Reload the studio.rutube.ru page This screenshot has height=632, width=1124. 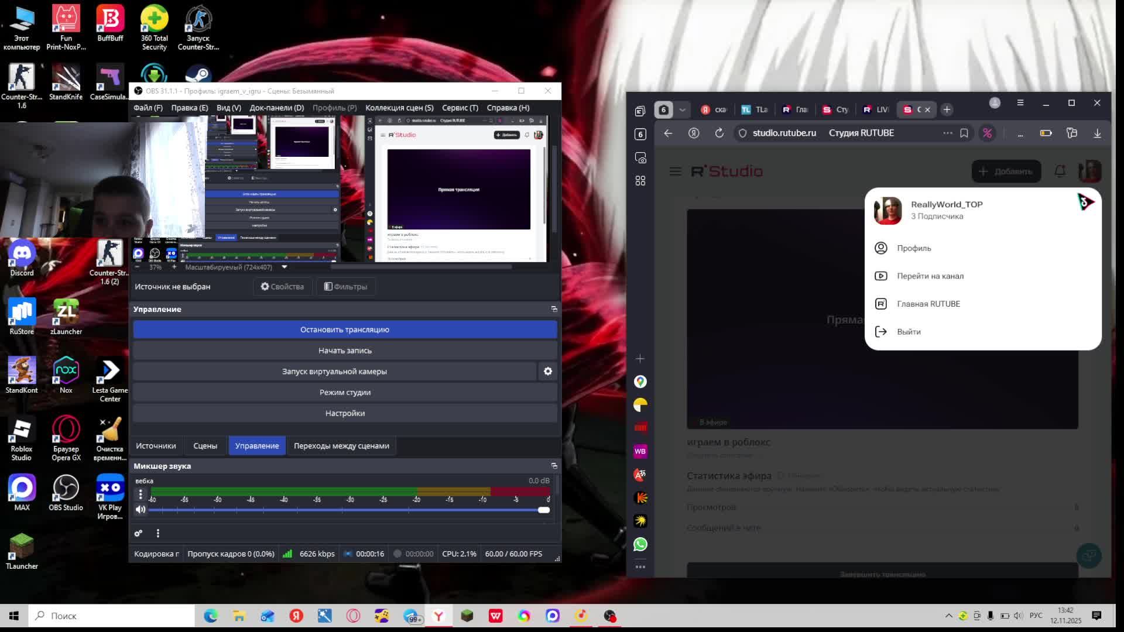[719, 133]
